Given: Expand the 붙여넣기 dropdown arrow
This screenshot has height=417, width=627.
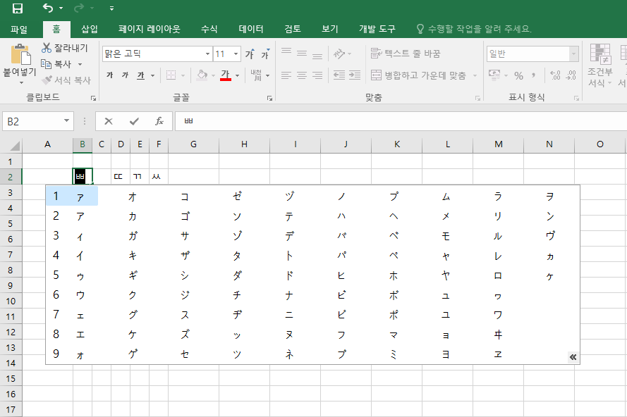Looking at the screenshot, I should (20, 82).
